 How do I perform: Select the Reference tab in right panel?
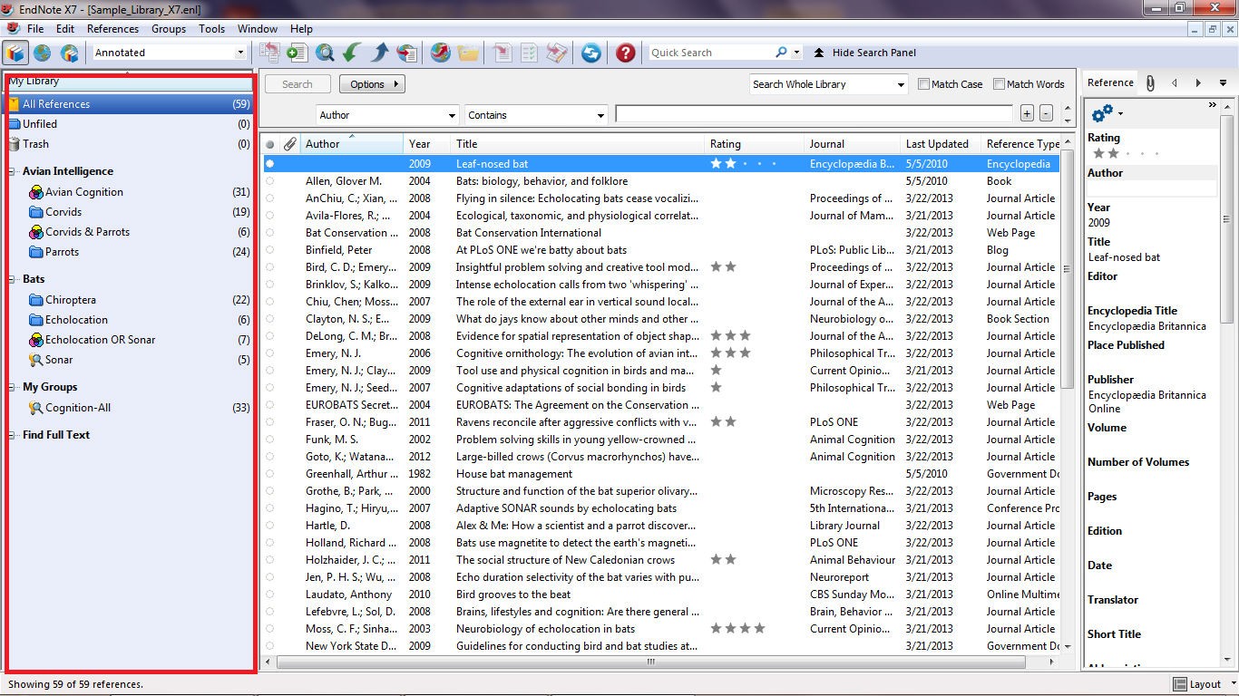pyautogui.click(x=1110, y=82)
